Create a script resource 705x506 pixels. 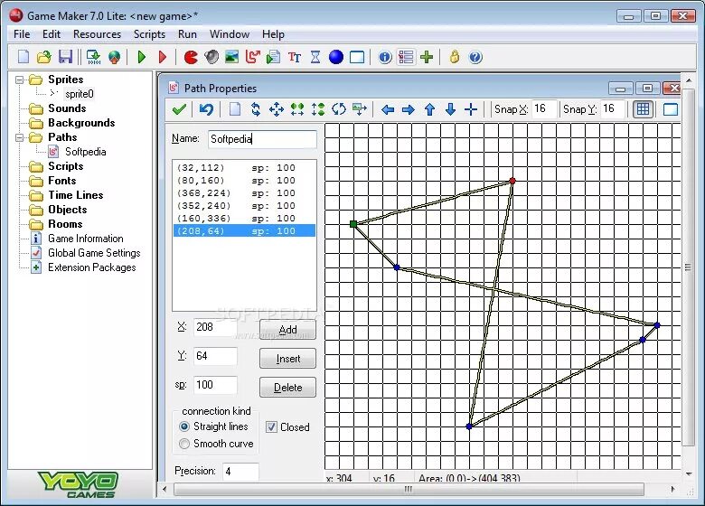(273, 57)
